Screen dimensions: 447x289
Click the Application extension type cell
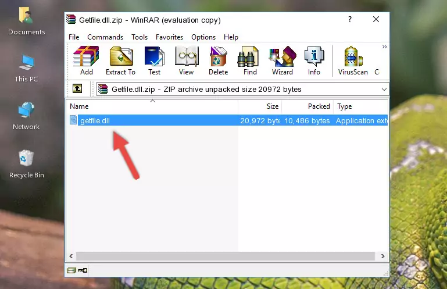coord(362,121)
